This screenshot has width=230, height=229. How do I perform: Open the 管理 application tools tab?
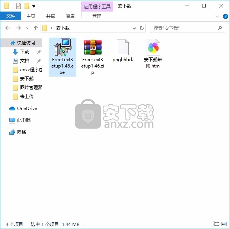tap(97, 16)
